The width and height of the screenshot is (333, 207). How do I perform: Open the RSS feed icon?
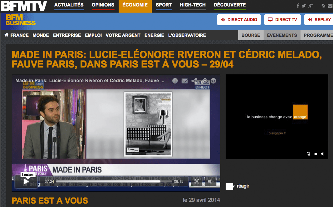click(x=323, y=6)
